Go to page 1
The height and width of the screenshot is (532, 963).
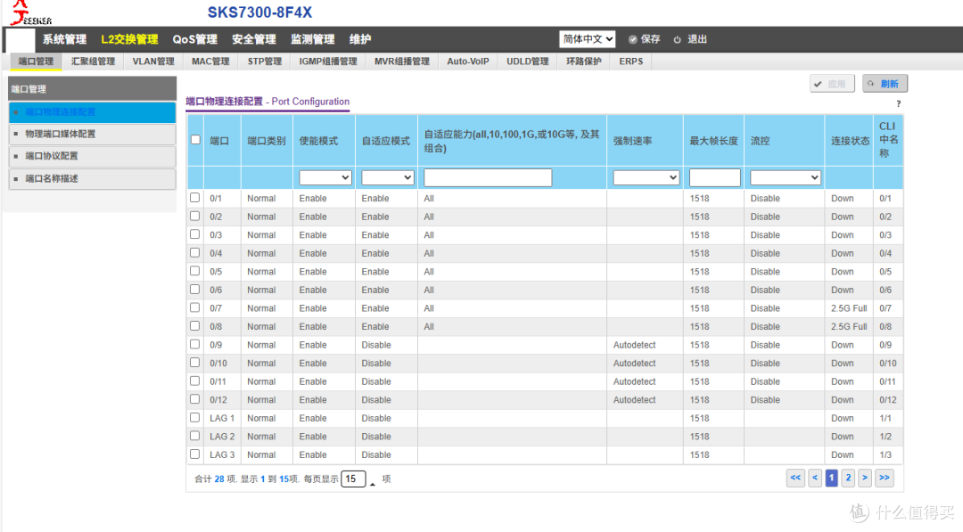832,478
